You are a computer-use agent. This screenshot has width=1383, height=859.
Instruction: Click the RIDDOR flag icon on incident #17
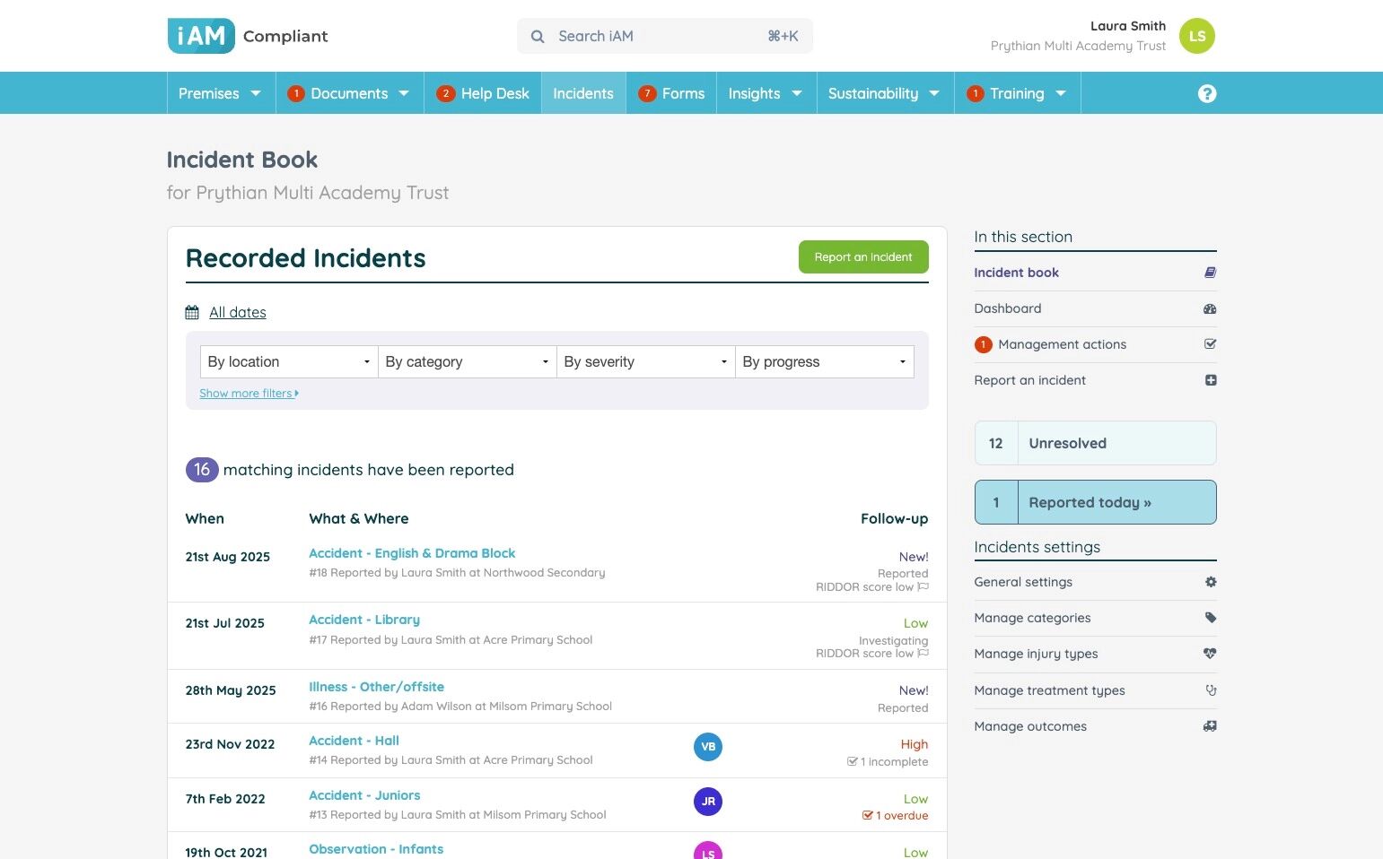click(923, 653)
